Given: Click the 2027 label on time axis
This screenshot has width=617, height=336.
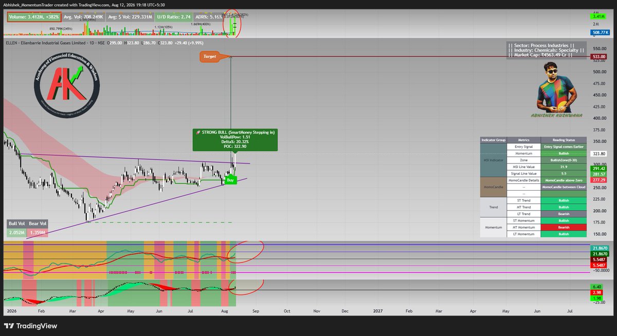Looking at the screenshot, I should click(x=378, y=311).
